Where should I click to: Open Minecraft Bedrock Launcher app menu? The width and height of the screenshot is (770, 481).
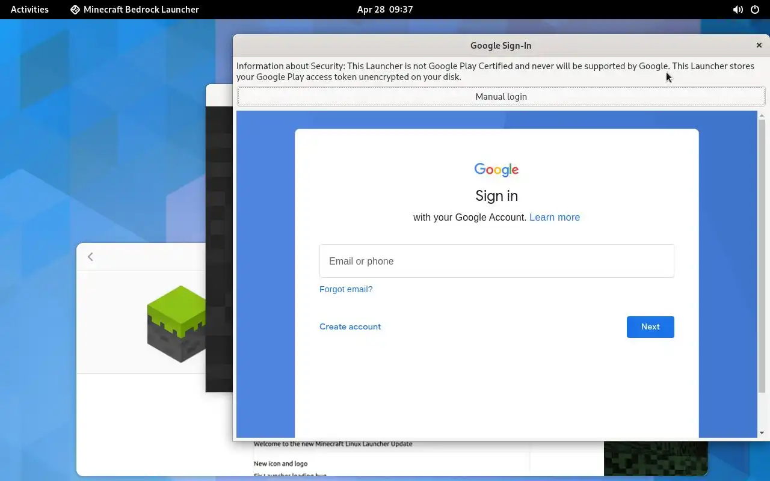point(135,10)
